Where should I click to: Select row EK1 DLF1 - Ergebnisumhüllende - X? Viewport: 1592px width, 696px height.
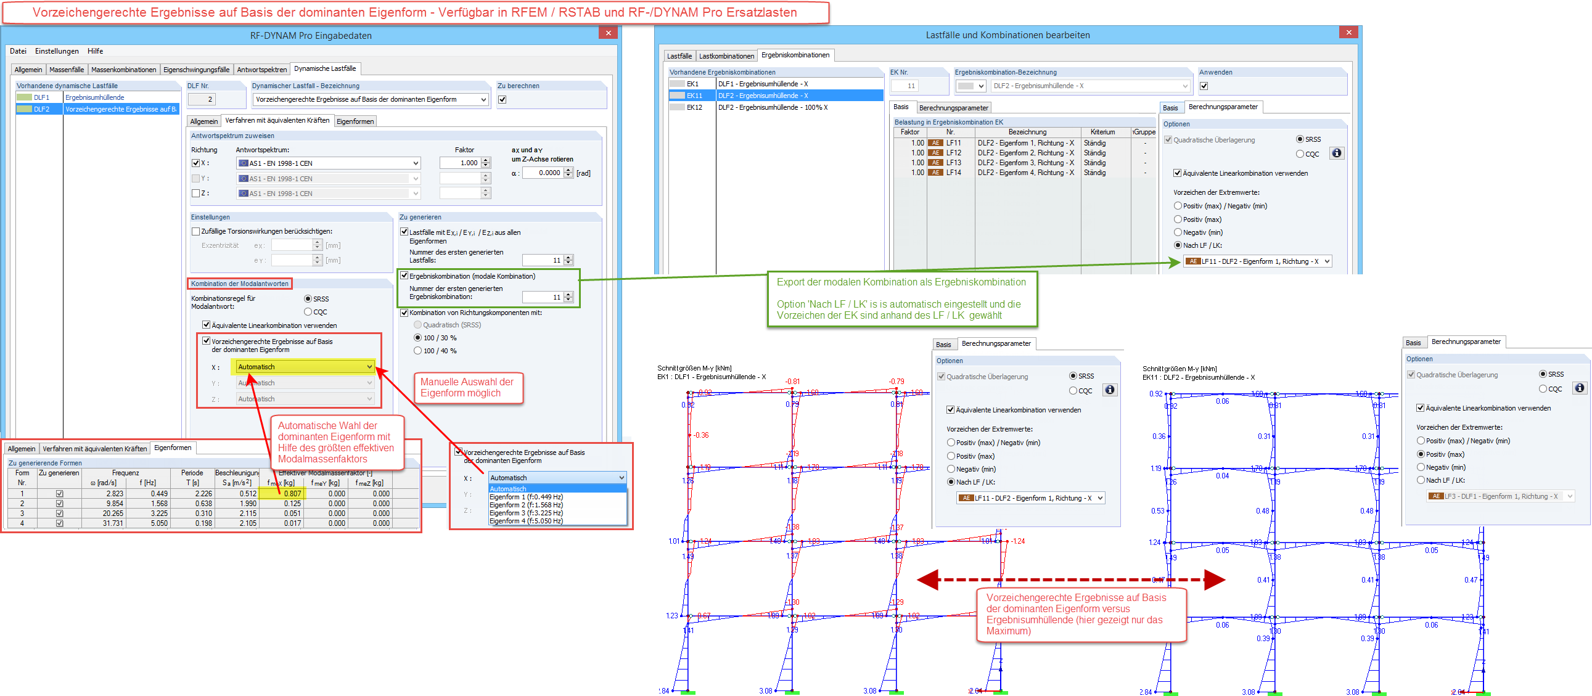tap(776, 84)
